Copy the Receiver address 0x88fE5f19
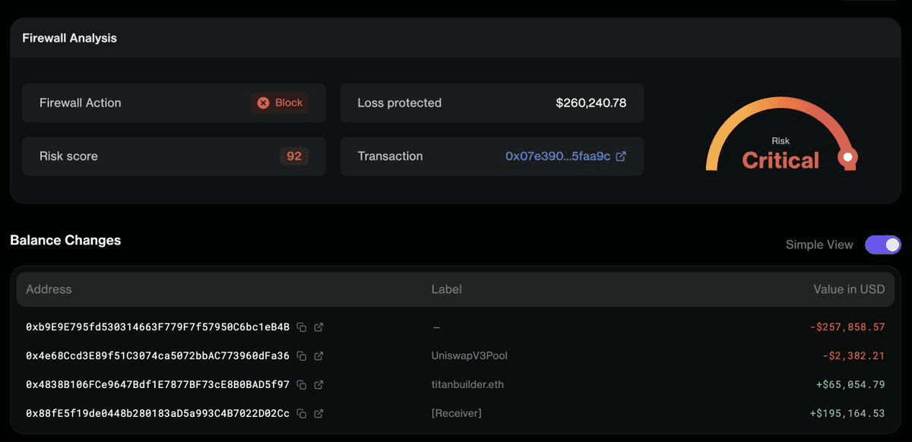912x442 pixels. [x=302, y=414]
